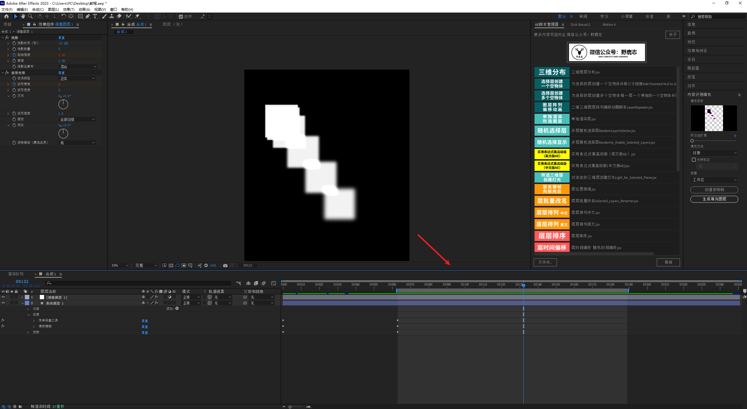Select the Pen tool

point(87,16)
